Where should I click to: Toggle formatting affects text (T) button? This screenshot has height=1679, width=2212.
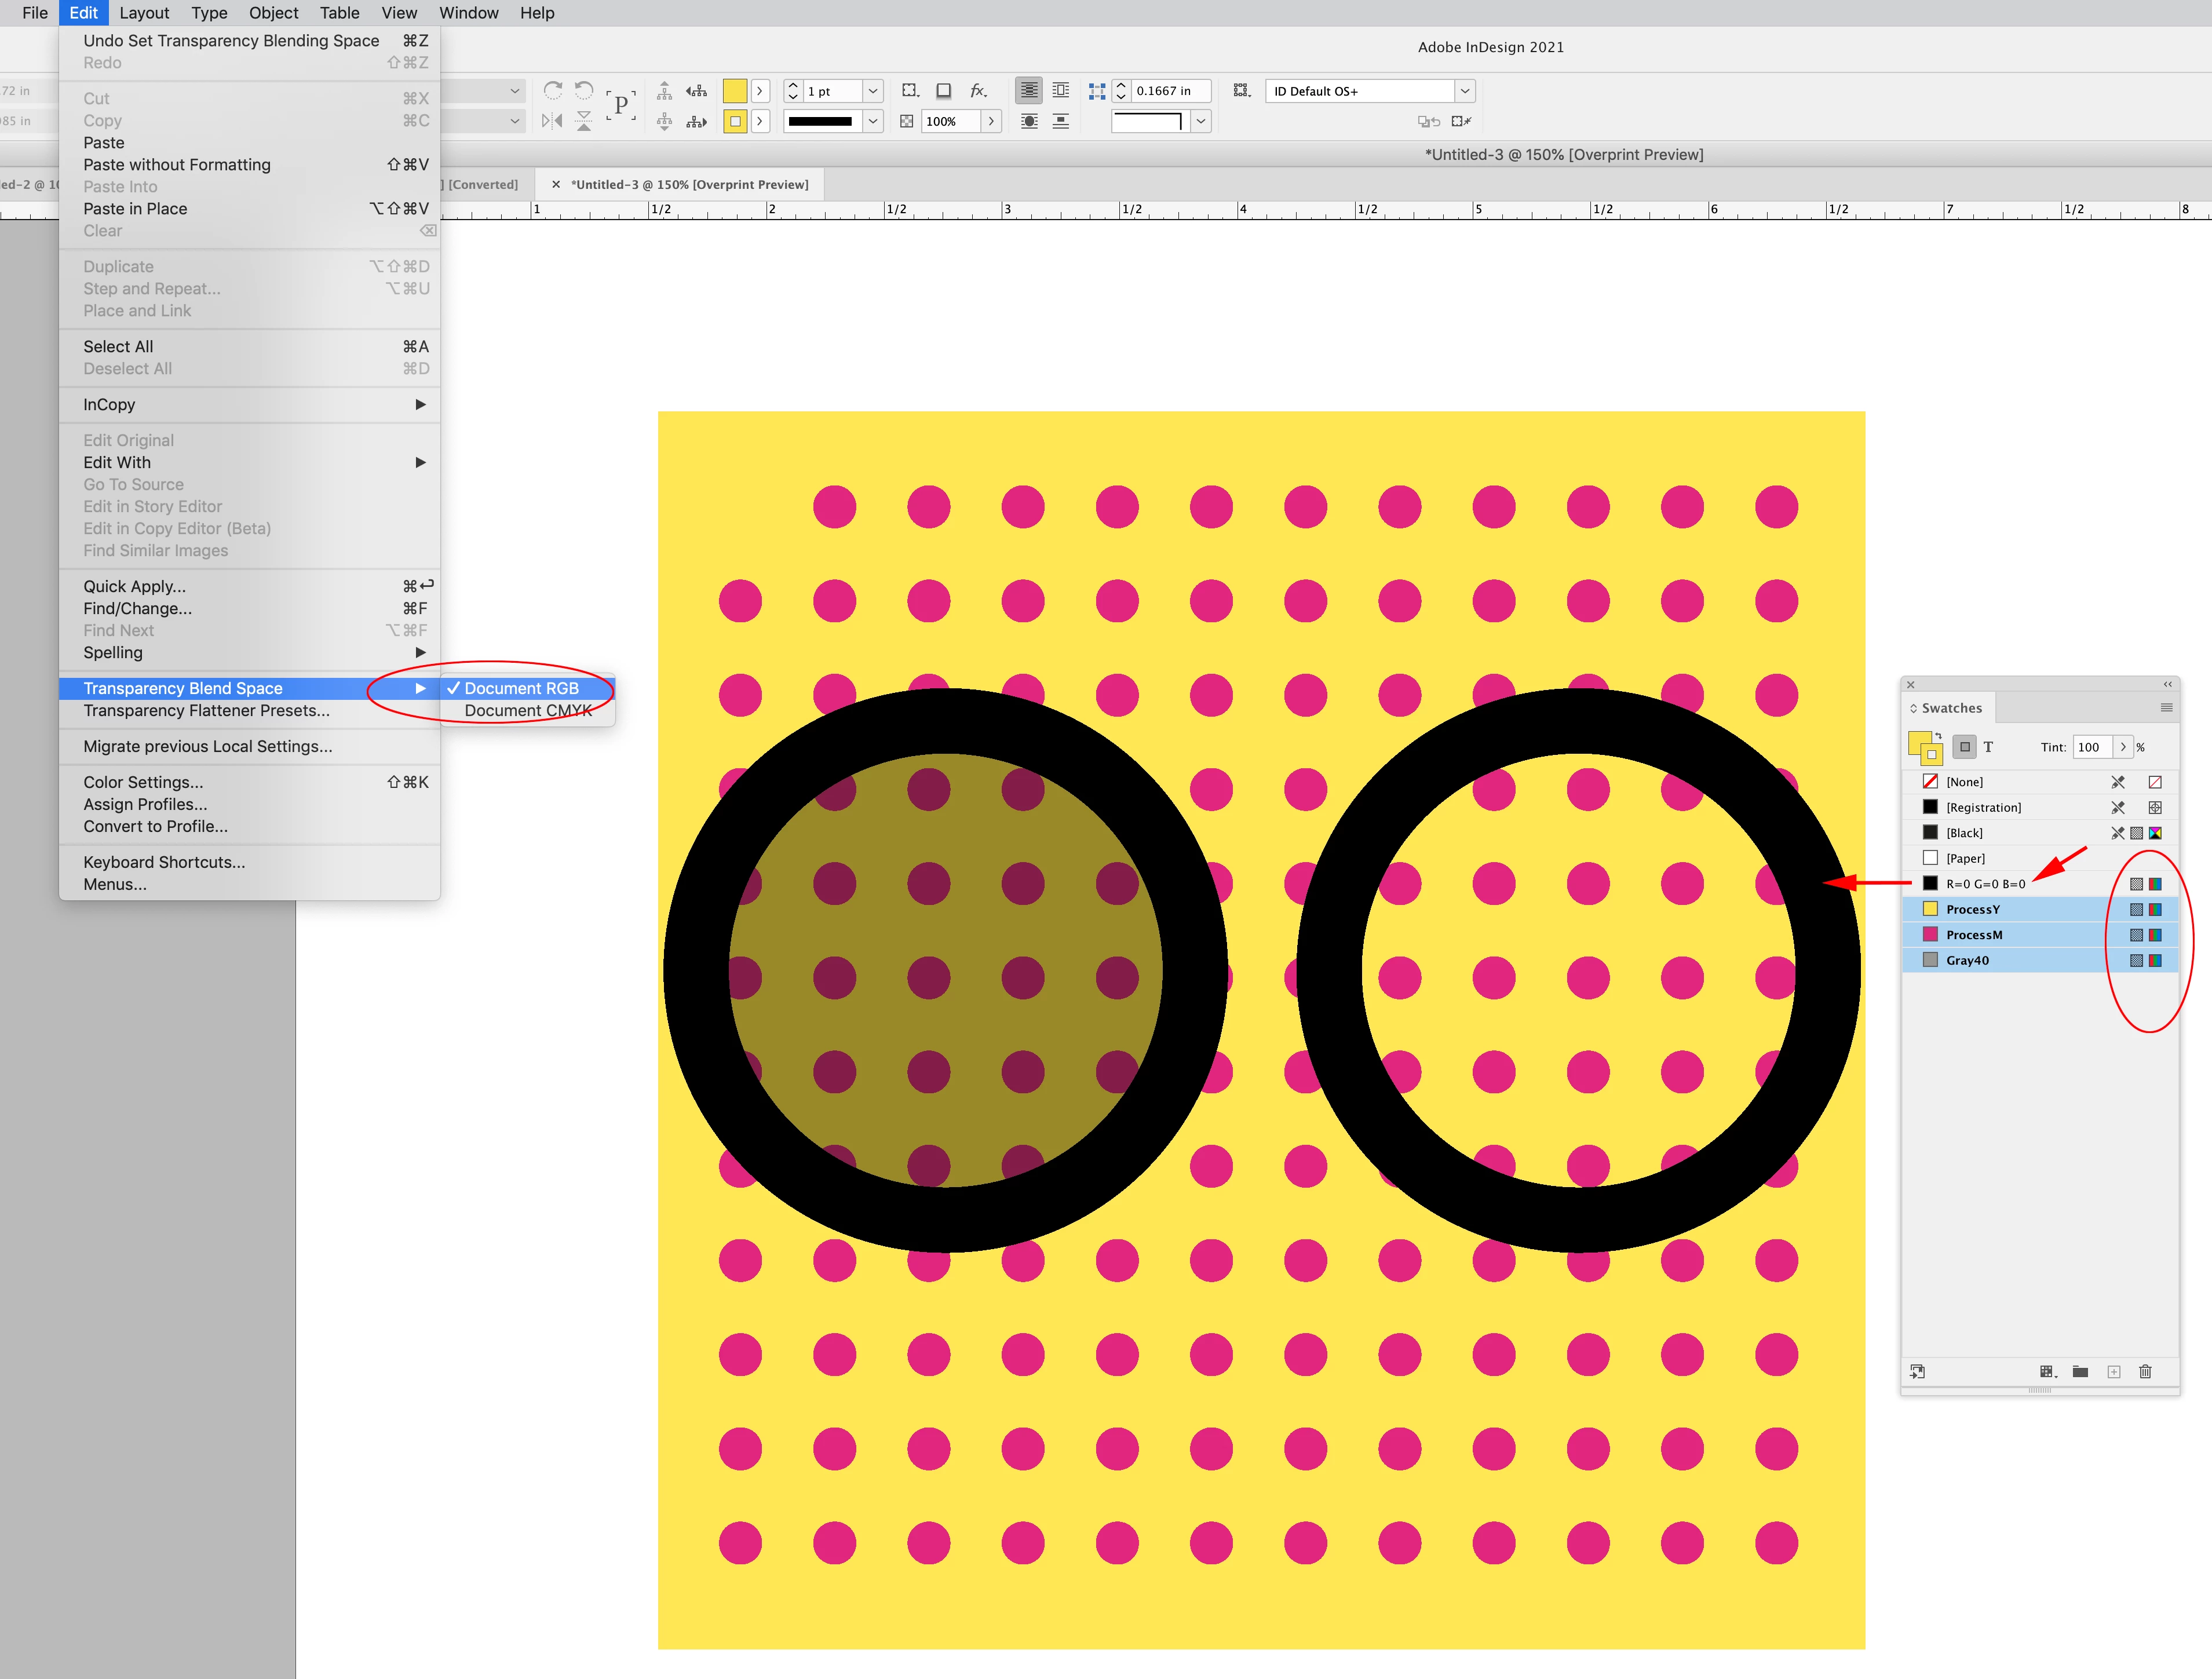pos(1988,747)
